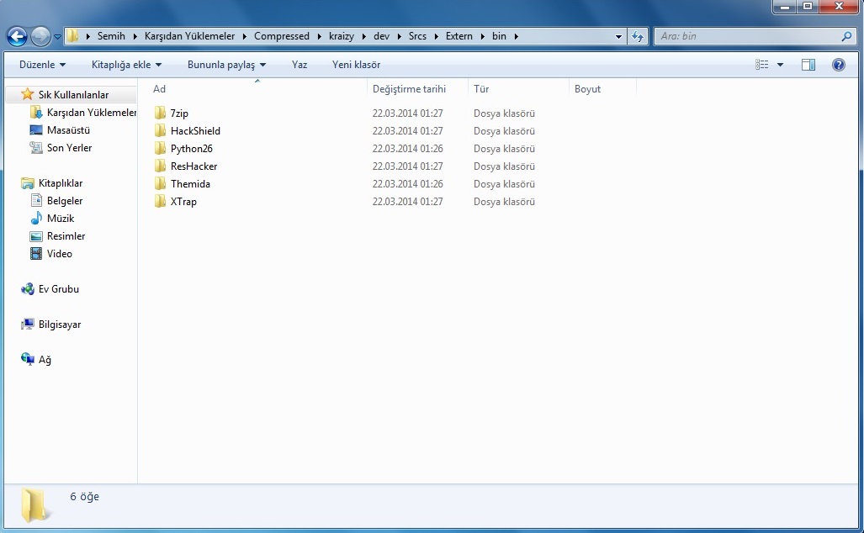
Task: Select the Python26 folder icon
Action: pos(161,148)
